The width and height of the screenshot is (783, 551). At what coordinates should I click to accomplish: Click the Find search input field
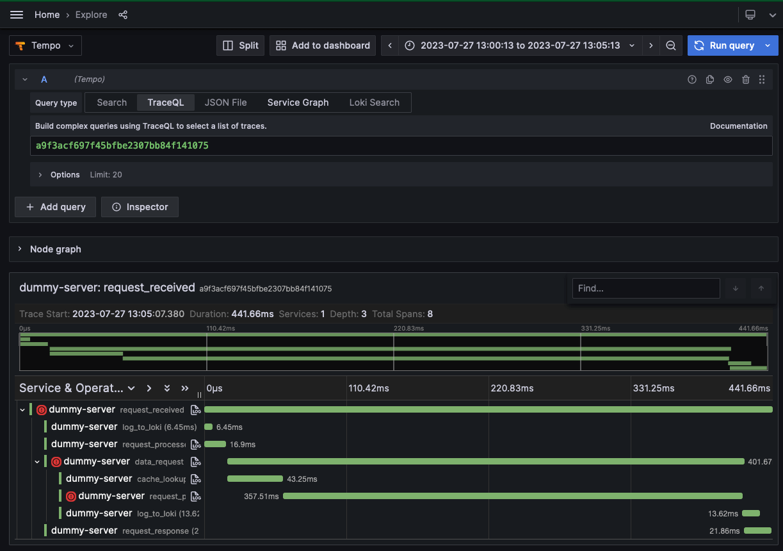(x=645, y=288)
